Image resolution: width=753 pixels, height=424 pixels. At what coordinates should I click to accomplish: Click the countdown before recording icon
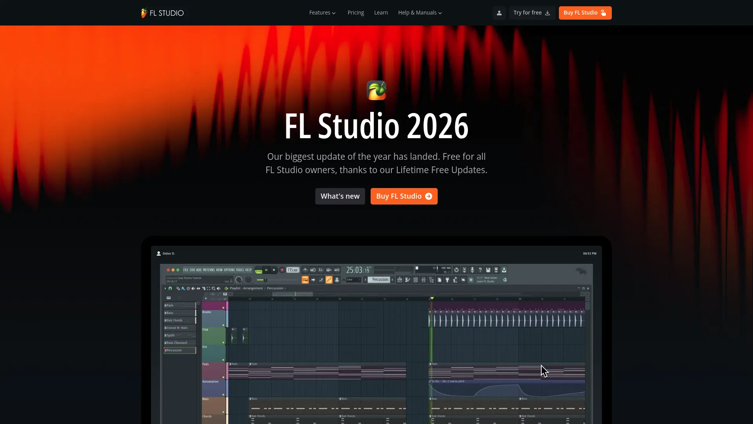coord(321,270)
